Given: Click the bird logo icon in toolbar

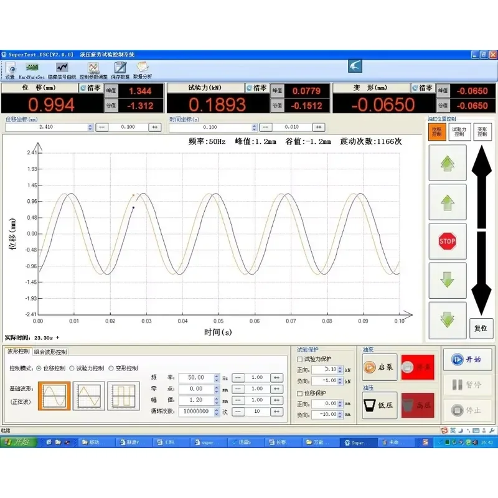Looking at the screenshot, I should tap(355, 66).
